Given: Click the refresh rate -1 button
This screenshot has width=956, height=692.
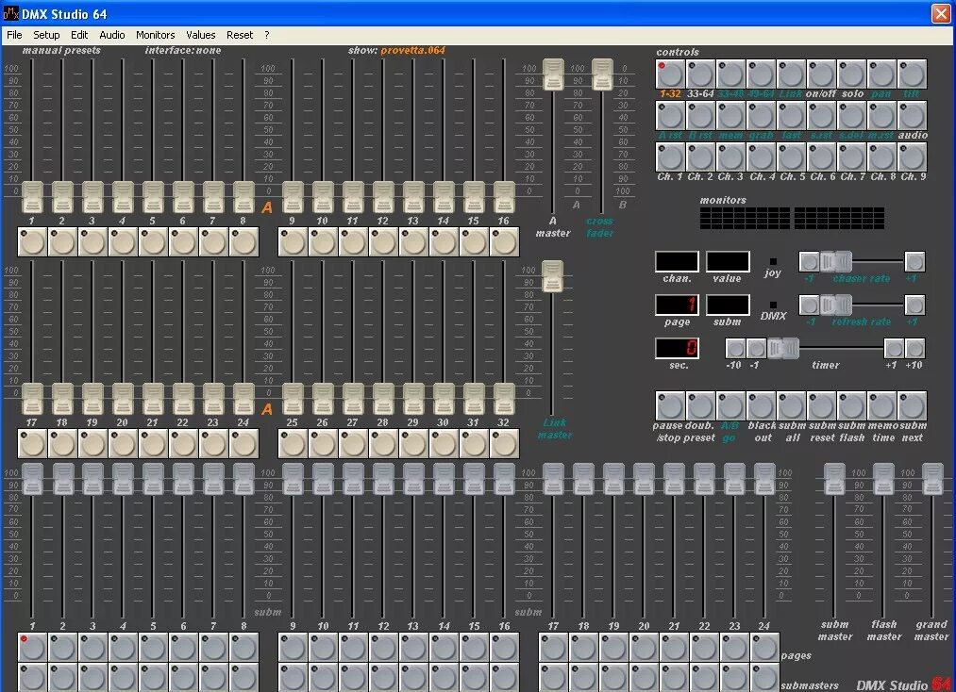Looking at the screenshot, I should pyautogui.click(x=809, y=305).
